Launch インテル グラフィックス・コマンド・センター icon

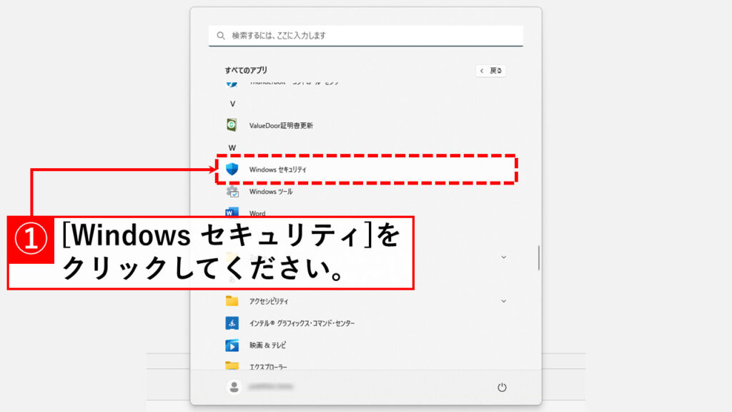[x=232, y=323]
